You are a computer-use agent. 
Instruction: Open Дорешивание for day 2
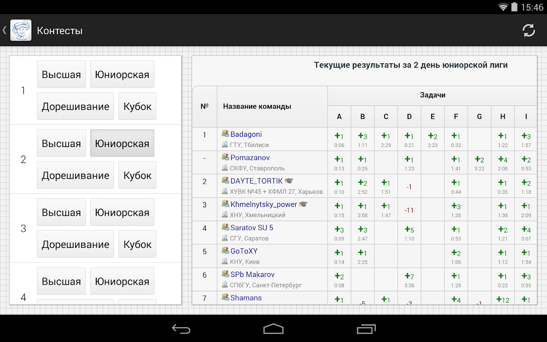(x=75, y=175)
